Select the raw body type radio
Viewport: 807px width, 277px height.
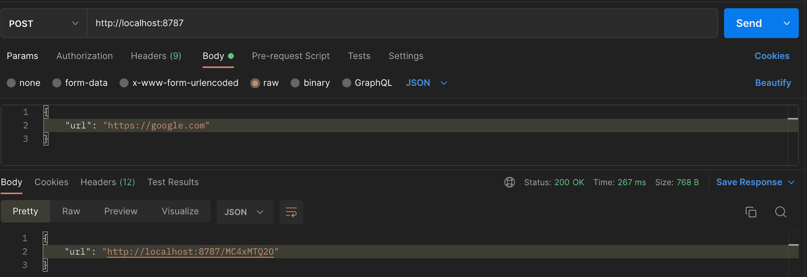(x=255, y=83)
